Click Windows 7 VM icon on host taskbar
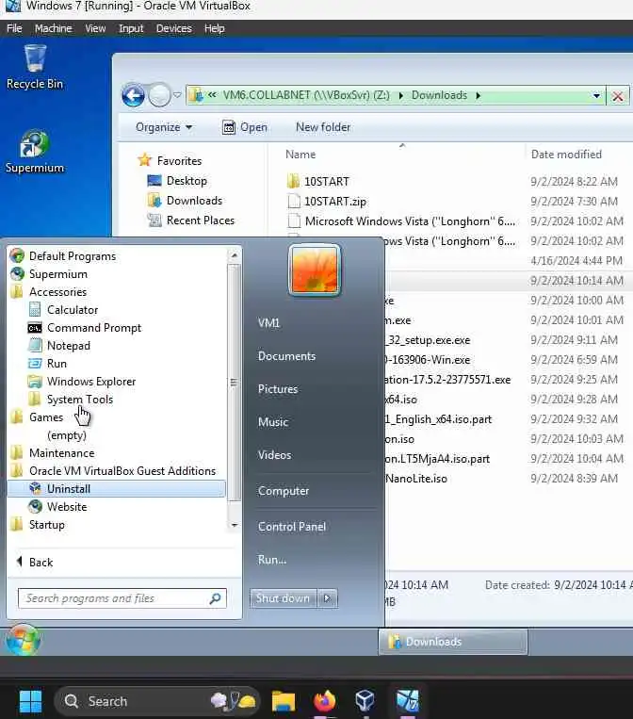This screenshot has width=633, height=719. point(407,701)
